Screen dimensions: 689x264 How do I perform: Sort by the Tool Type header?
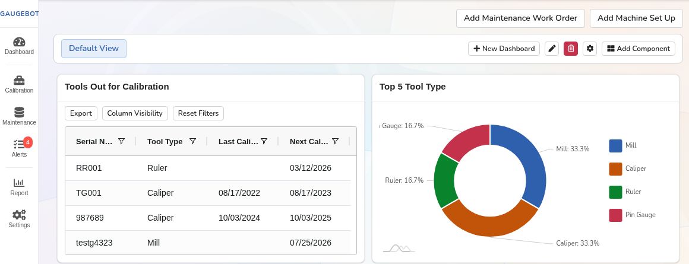pyautogui.click(x=165, y=142)
